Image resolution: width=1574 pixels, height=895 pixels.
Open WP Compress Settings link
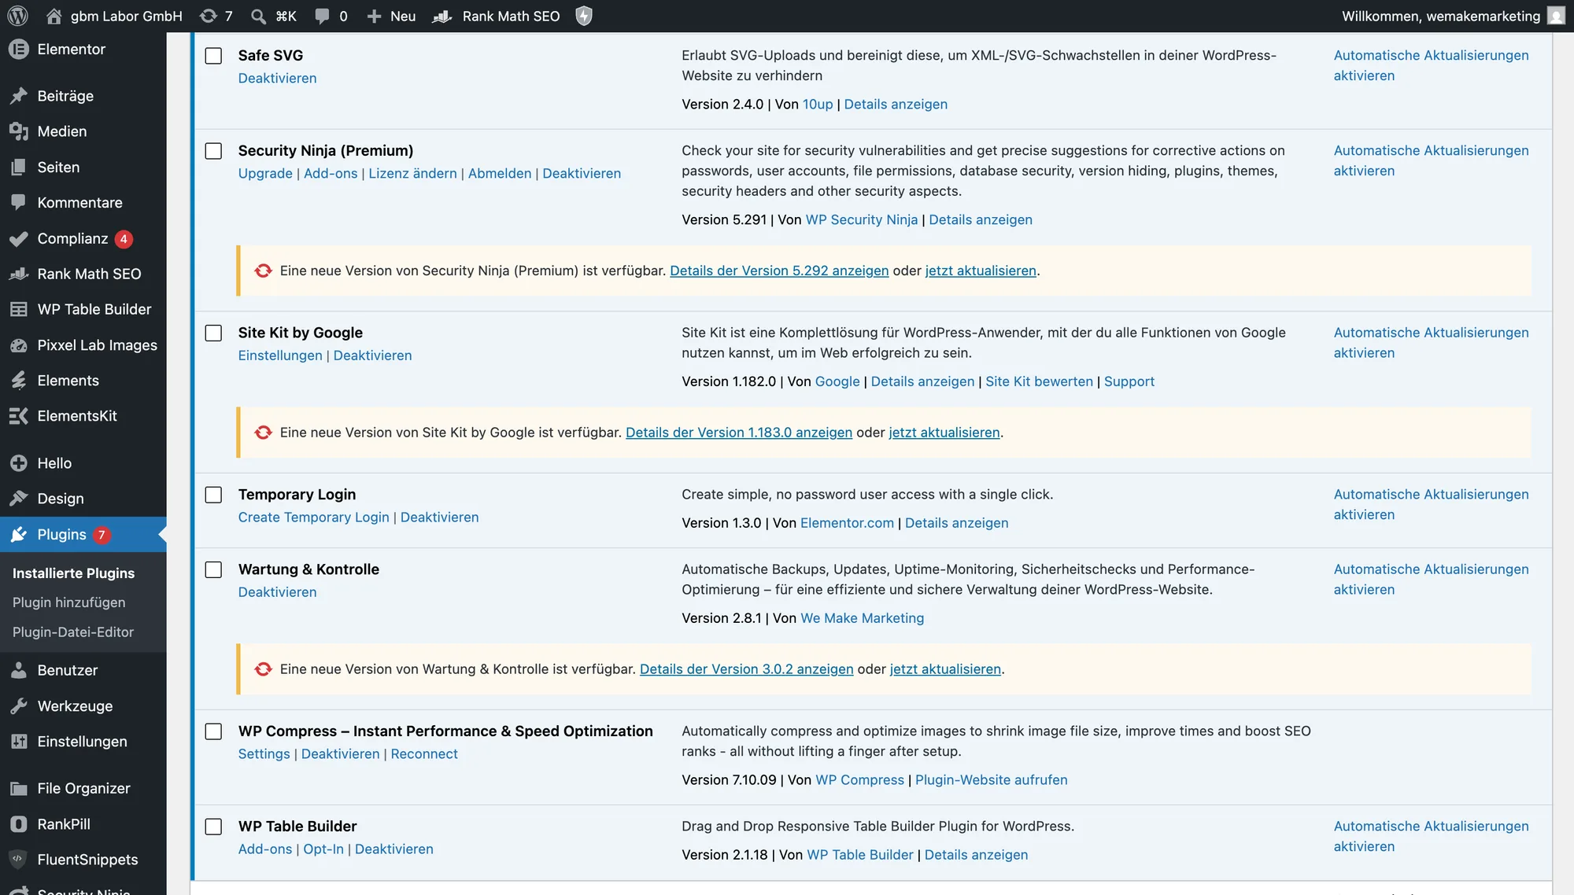tap(264, 754)
